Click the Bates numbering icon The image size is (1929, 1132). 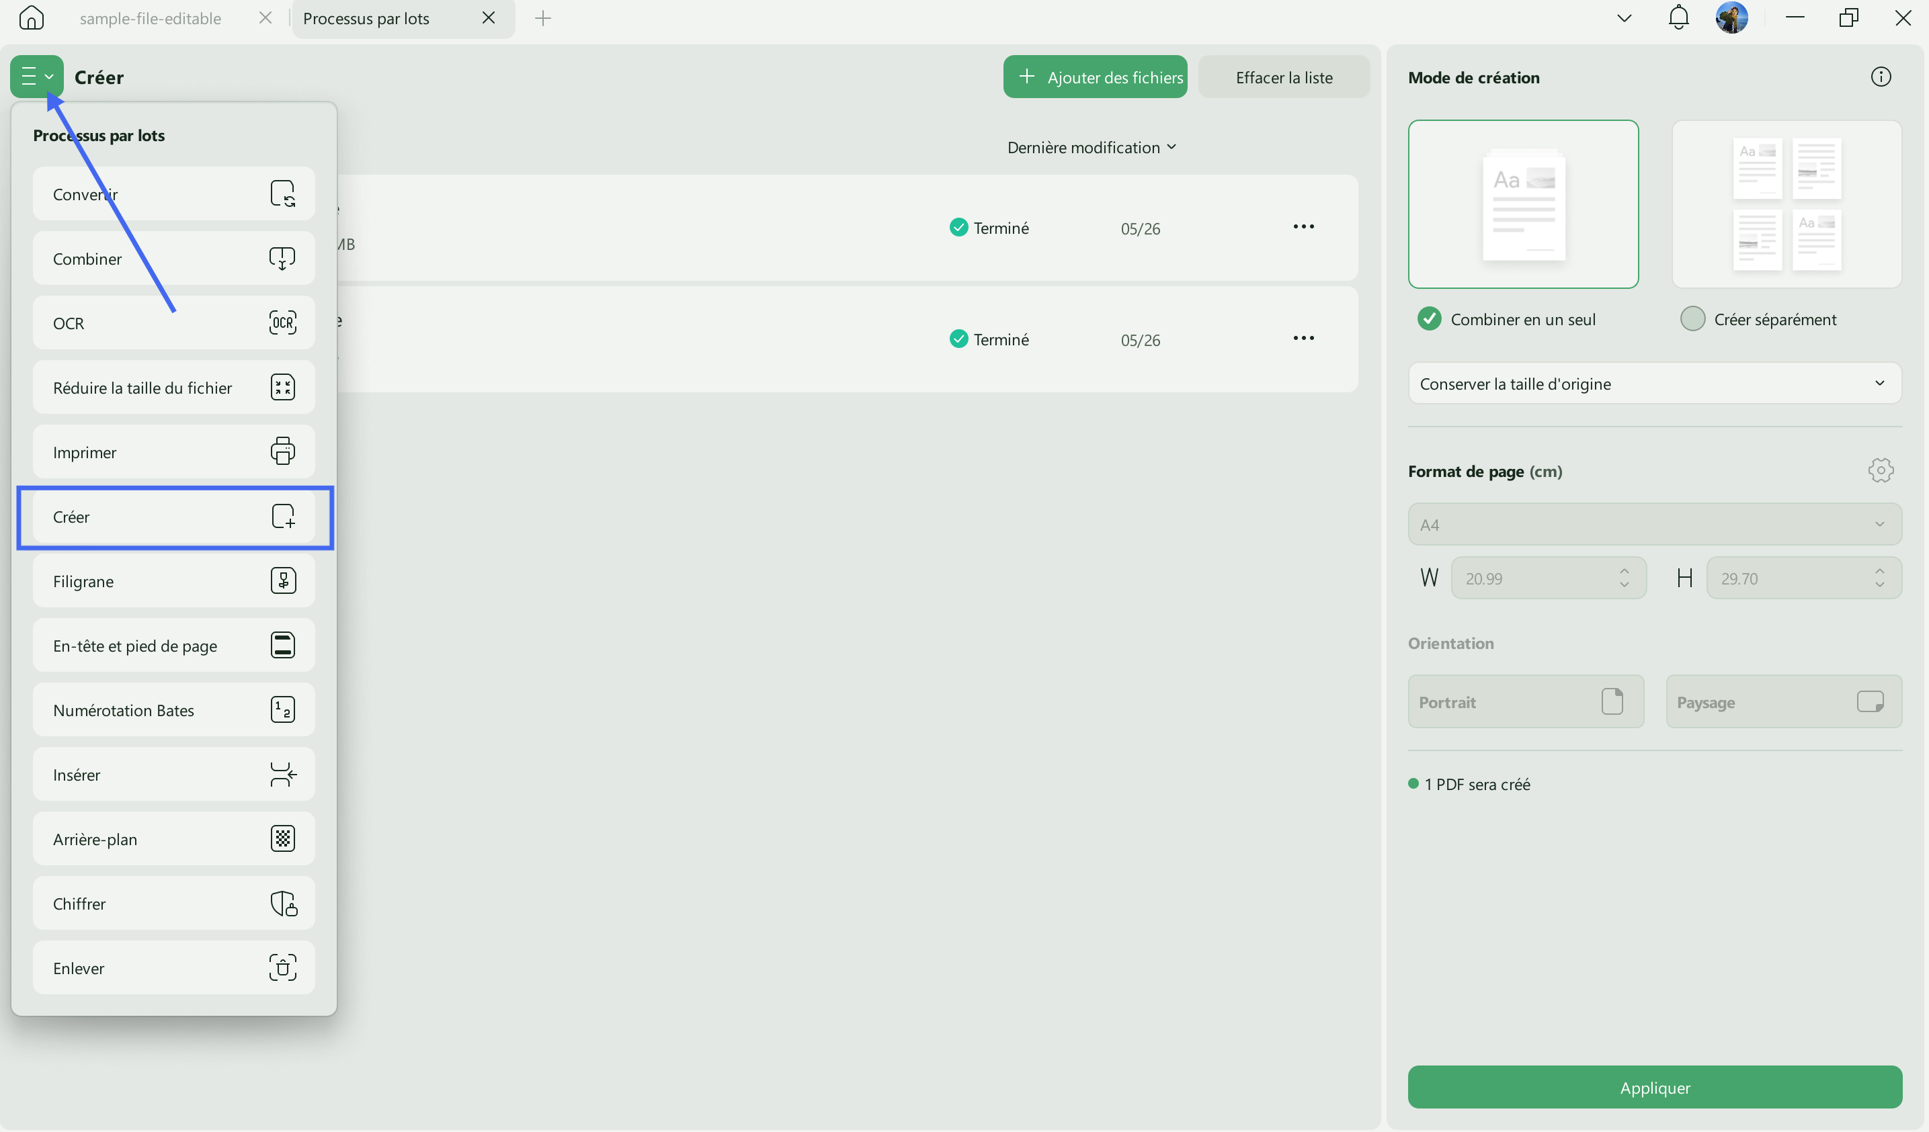click(x=282, y=710)
